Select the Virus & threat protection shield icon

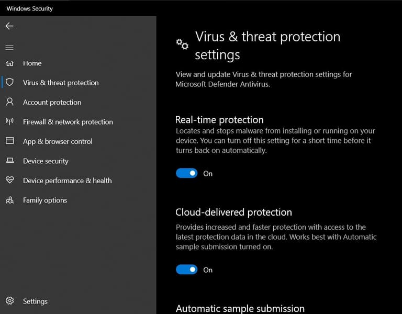pos(9,83)
